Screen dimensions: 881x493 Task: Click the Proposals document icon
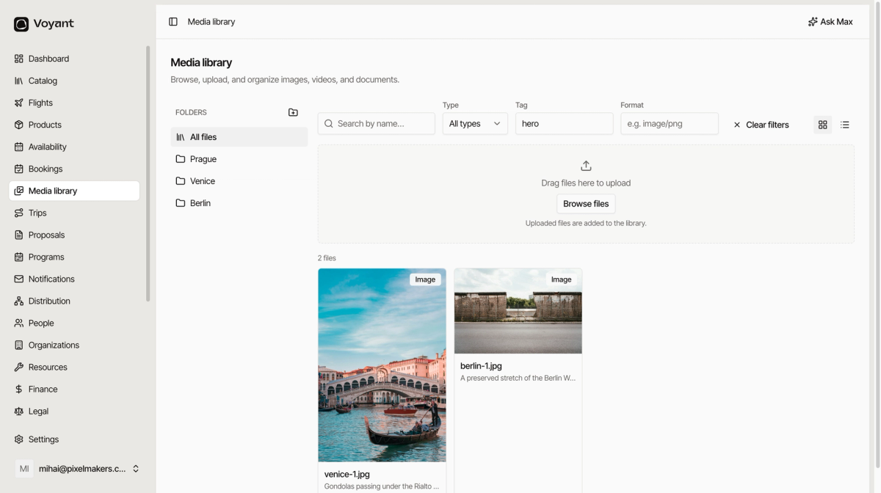click(19, 235)
